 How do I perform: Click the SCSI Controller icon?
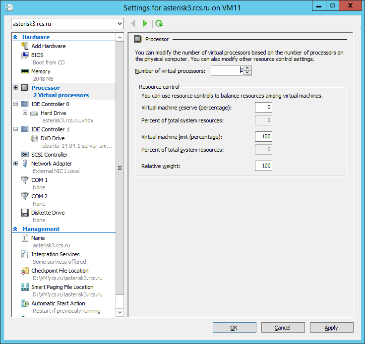point(25,155)
